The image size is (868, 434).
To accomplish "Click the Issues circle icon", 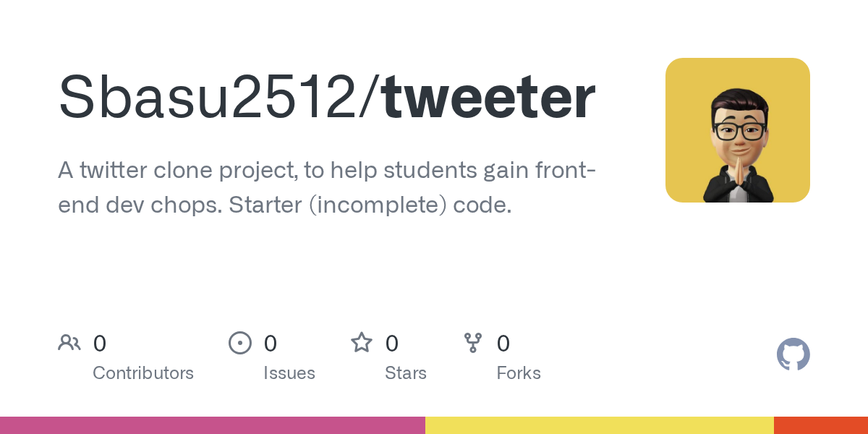I will click(240, 343).
